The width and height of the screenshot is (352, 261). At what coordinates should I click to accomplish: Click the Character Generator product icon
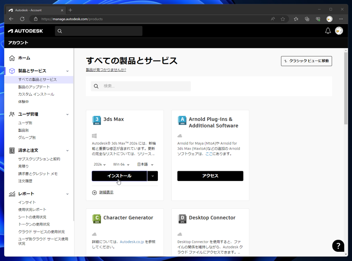[x=96, y=219]
